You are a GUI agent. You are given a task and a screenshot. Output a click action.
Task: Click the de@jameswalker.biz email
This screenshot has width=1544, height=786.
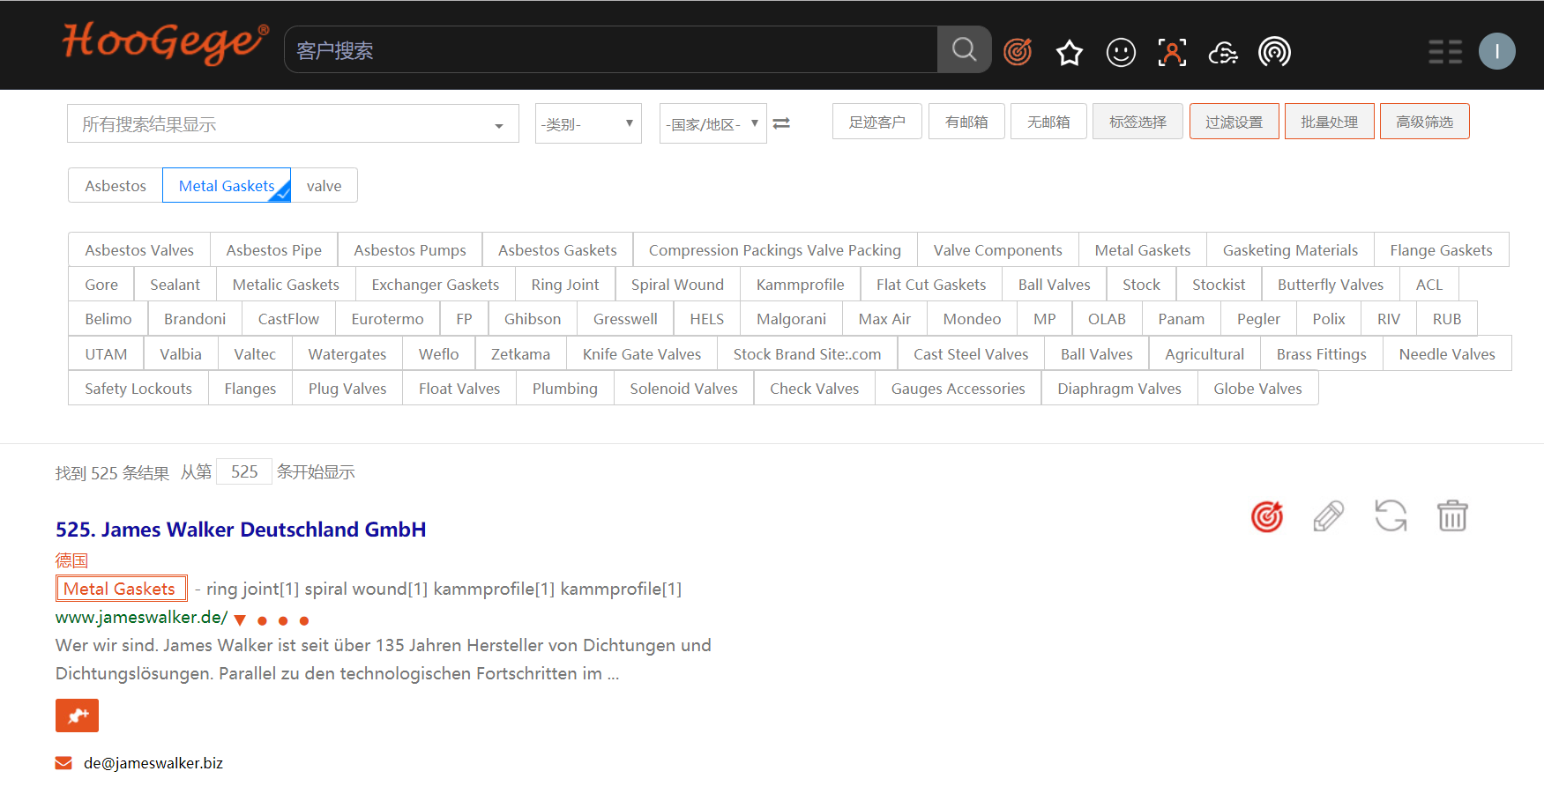153,763
